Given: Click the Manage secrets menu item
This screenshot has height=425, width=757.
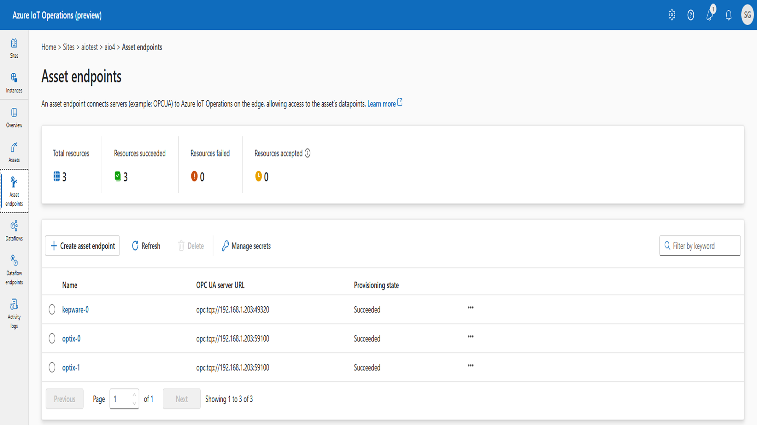Looking at the screenshot, I should (246, 246).
